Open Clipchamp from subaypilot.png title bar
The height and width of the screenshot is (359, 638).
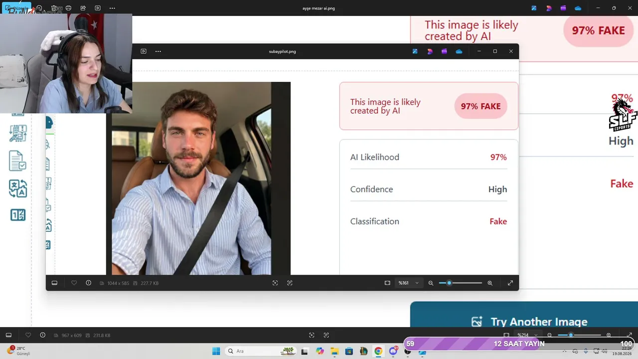click(444, 51)
